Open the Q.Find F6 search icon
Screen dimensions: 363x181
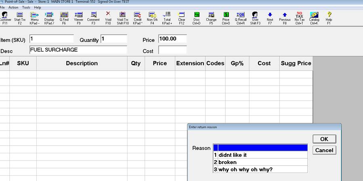64,18
